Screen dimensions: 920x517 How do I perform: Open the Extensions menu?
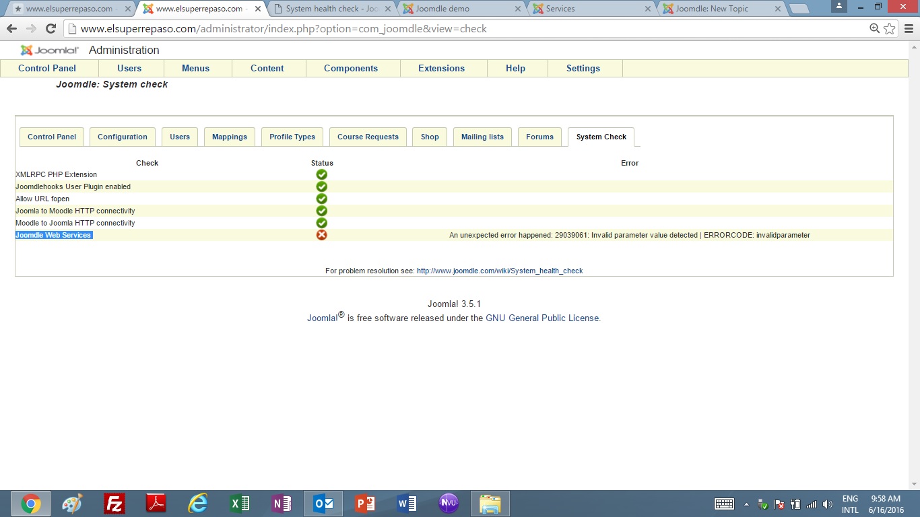click(x=441, y=68)
